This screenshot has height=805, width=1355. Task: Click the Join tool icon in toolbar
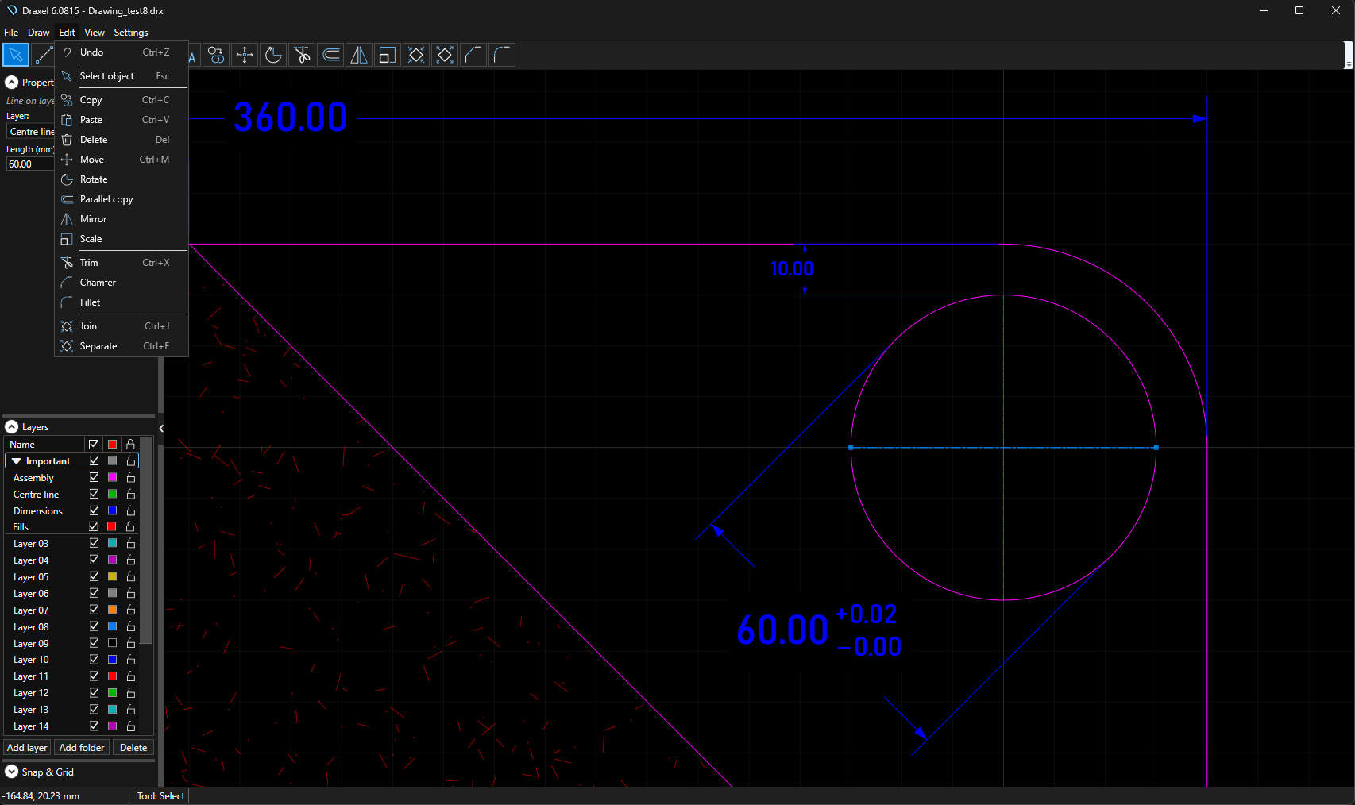(x=416, y=55)
